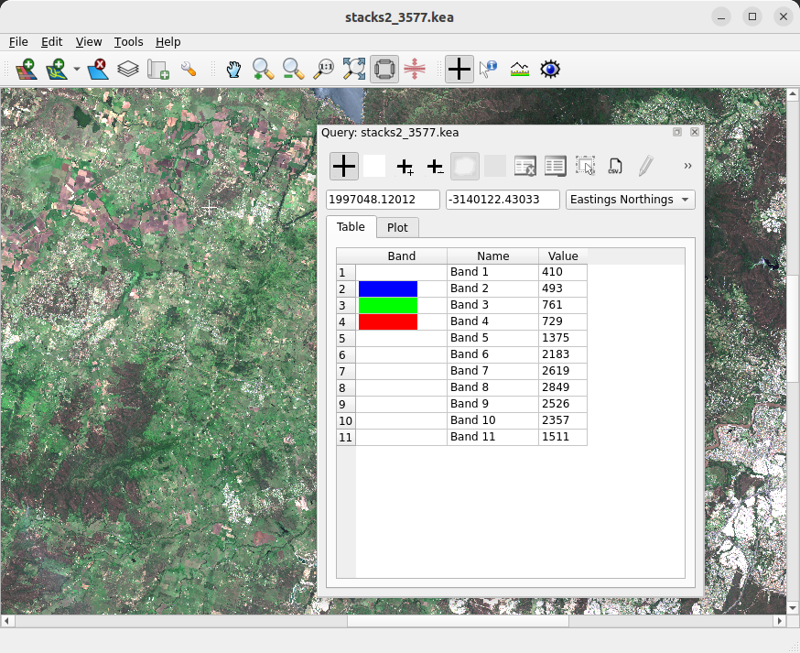Click the Remove Layer icon
The height and width of the screenshot is (653, 800).
[98, 69]
